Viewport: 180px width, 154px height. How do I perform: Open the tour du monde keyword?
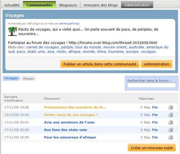(x=88, y=47)
